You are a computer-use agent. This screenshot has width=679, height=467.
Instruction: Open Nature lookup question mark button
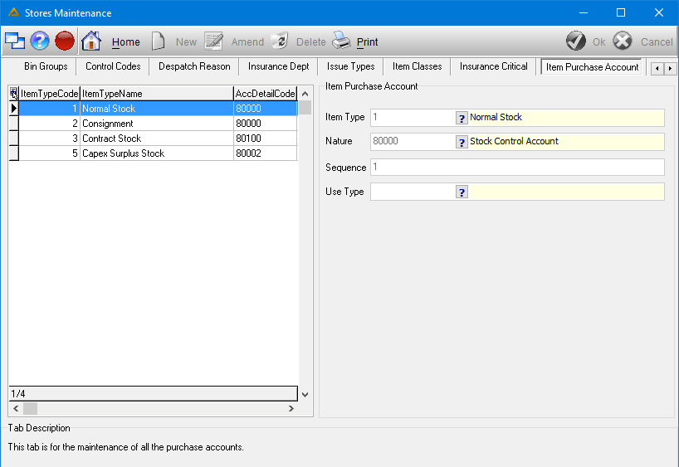coord(462,142)
